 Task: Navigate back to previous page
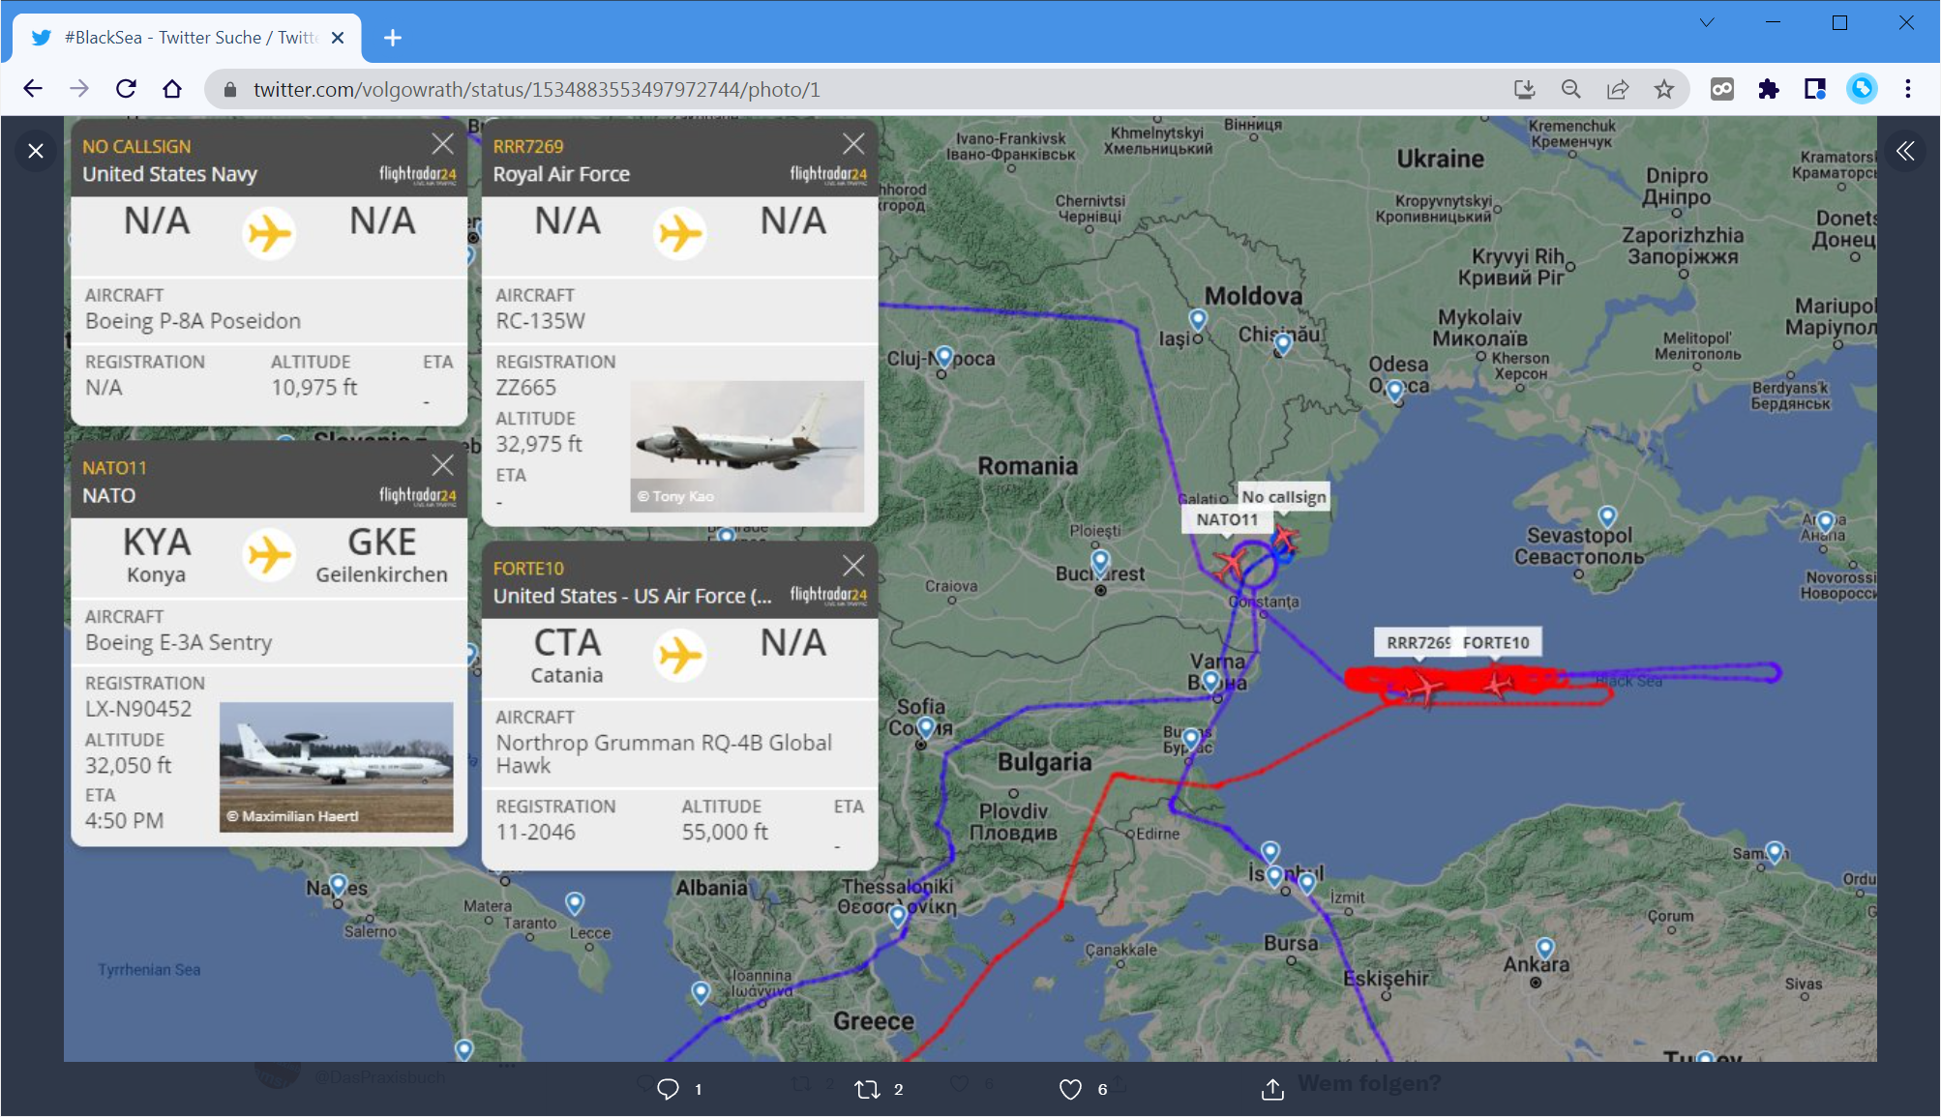[x=33, y=89]
